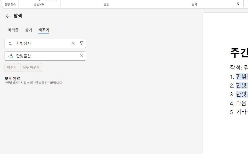Image resolution: width=248 pixels, height=154 pixels.
Task: Click the replace icon in the 한빛물산 field
Action: tap(10, 56)
